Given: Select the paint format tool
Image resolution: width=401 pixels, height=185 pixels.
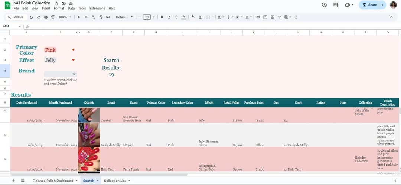Looking at the screenshot, I should click(52, 17).
